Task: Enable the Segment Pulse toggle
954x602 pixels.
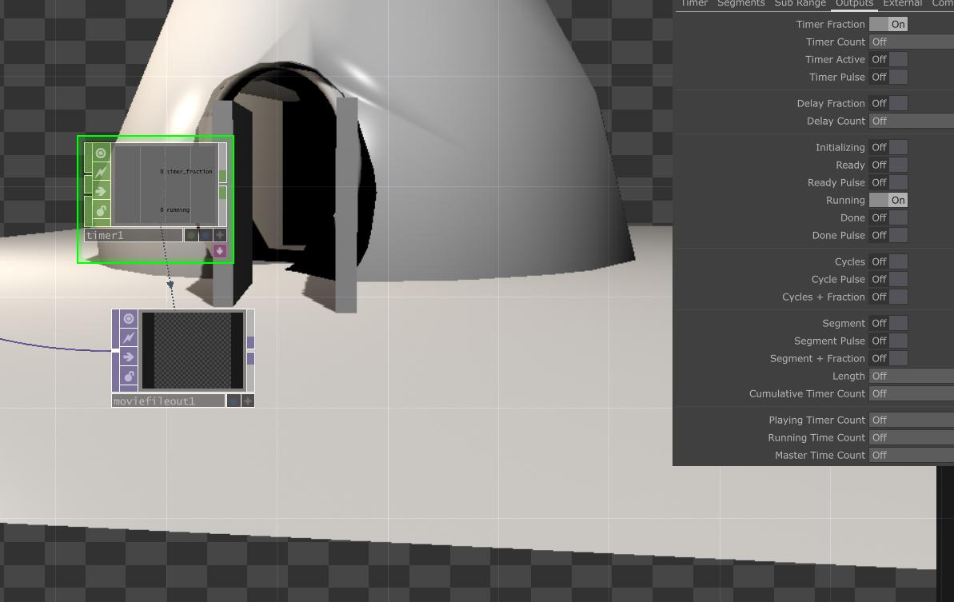Action: coord(888,341)
